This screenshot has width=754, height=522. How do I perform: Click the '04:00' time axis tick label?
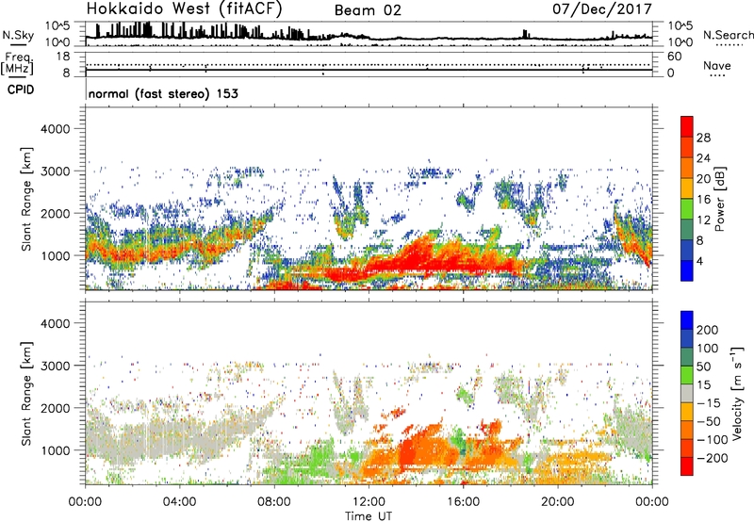(179, 502)
